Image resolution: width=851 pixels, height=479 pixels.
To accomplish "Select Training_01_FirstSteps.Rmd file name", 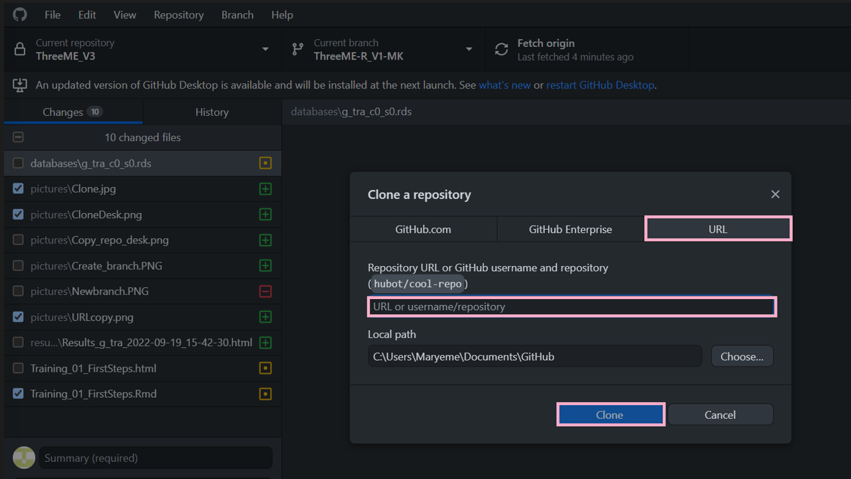I will [x=93, y=394].
